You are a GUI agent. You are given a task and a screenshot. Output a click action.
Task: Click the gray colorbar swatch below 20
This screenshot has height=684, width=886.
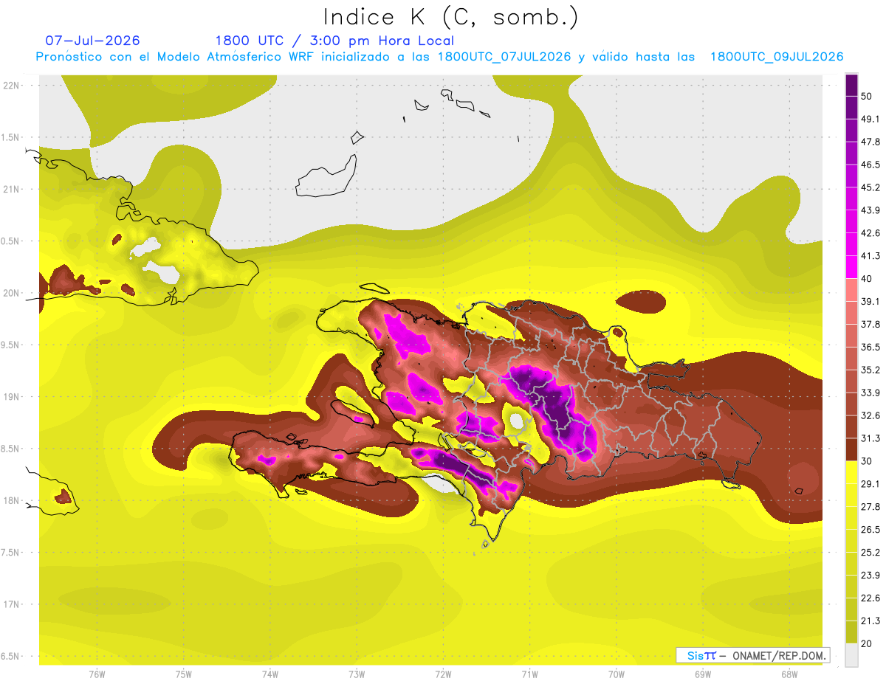click(851, 655)
